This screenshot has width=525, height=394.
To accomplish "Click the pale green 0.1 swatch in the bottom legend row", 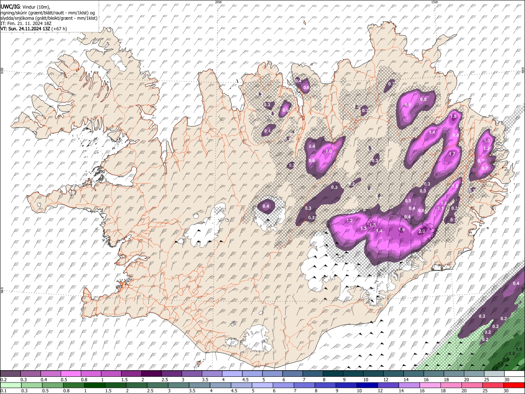I will [x=11, y=385].
